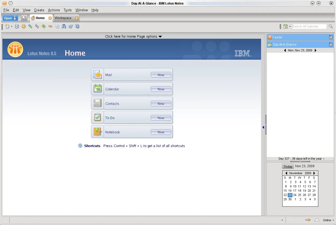Screen dimensions: 336x225
Task: Click New button for Calendar
Action: (161, 89)
